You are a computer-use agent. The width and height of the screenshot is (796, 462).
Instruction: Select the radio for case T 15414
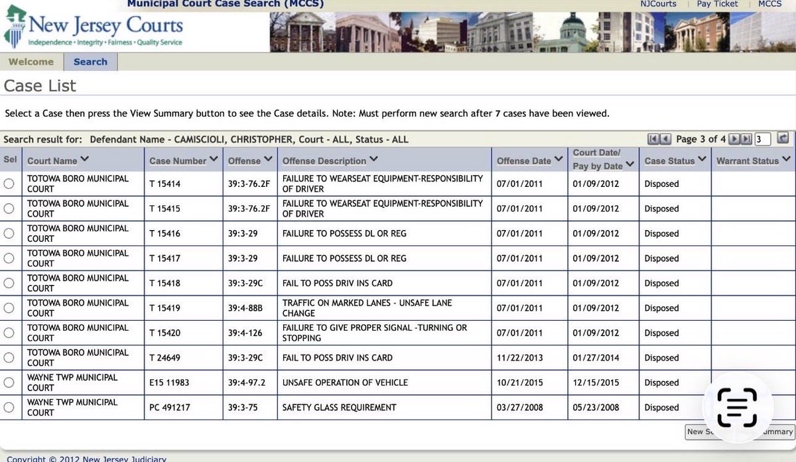(9, 184)
